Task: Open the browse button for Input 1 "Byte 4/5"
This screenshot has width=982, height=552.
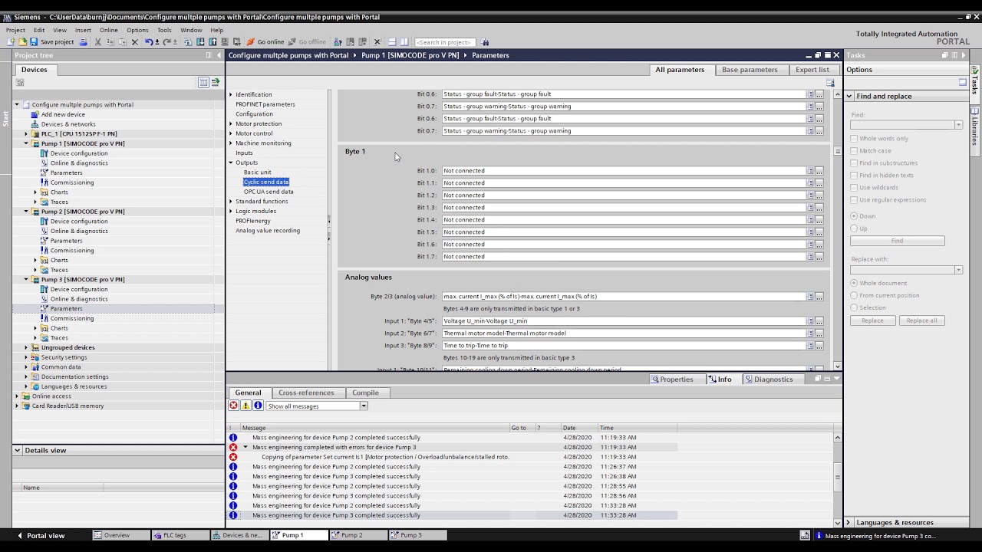Action: (819, 321)
